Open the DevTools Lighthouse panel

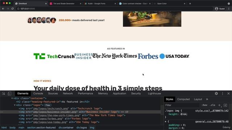pos(154,94)
